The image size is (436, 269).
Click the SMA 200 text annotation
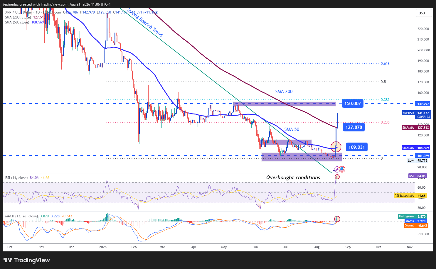point(284,92)
